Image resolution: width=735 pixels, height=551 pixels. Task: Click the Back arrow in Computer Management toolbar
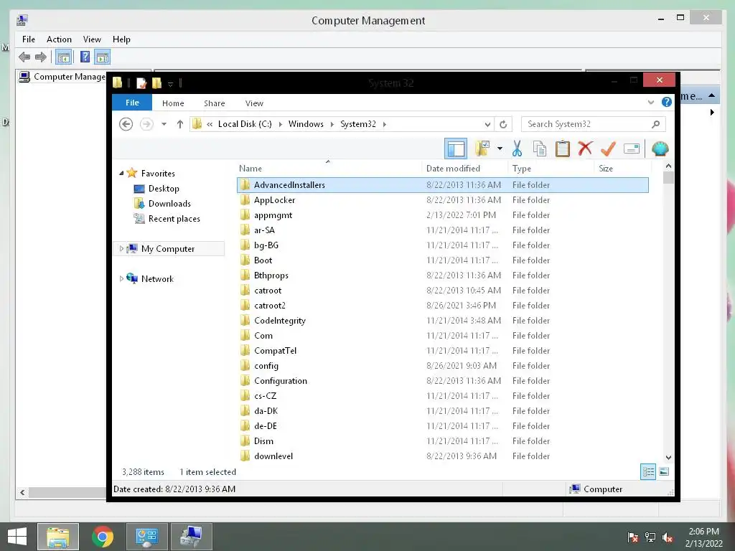tap(24, 57)
